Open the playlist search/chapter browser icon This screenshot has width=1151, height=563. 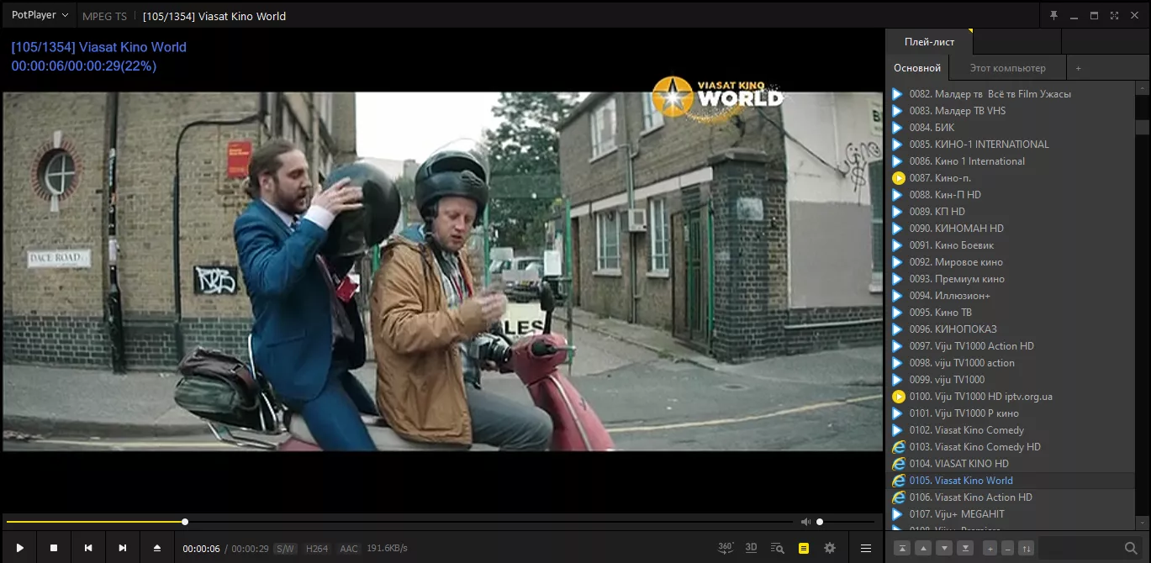coord(778,548)
